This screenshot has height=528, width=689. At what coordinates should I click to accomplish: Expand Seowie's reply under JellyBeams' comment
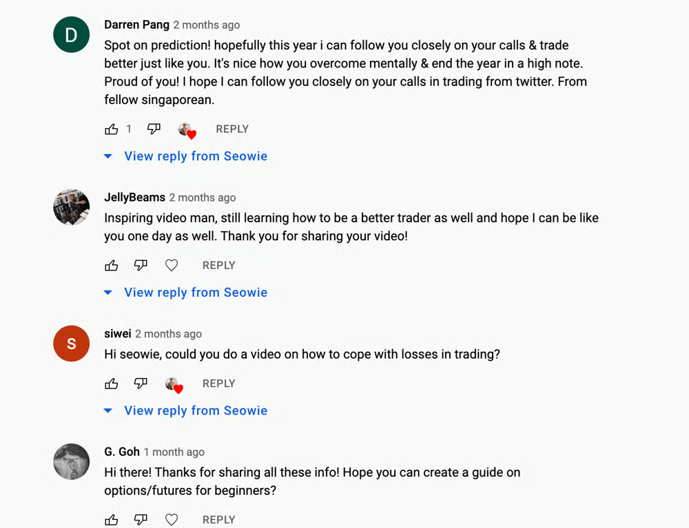point(195,293)
